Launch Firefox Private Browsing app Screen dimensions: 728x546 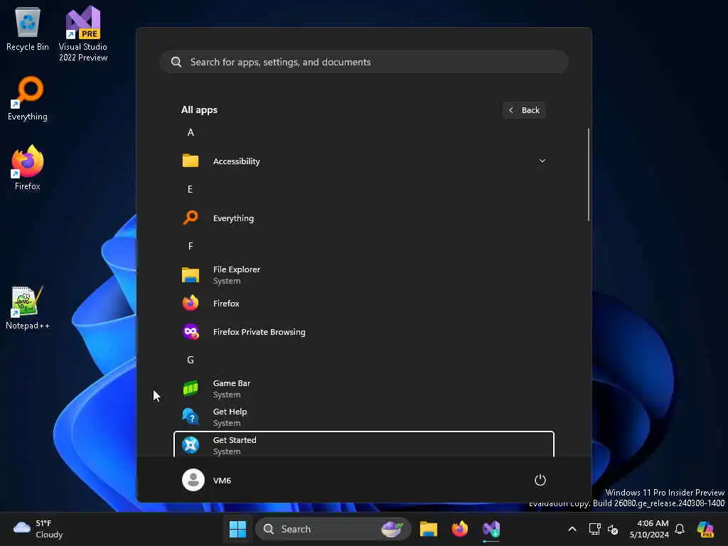363,331
